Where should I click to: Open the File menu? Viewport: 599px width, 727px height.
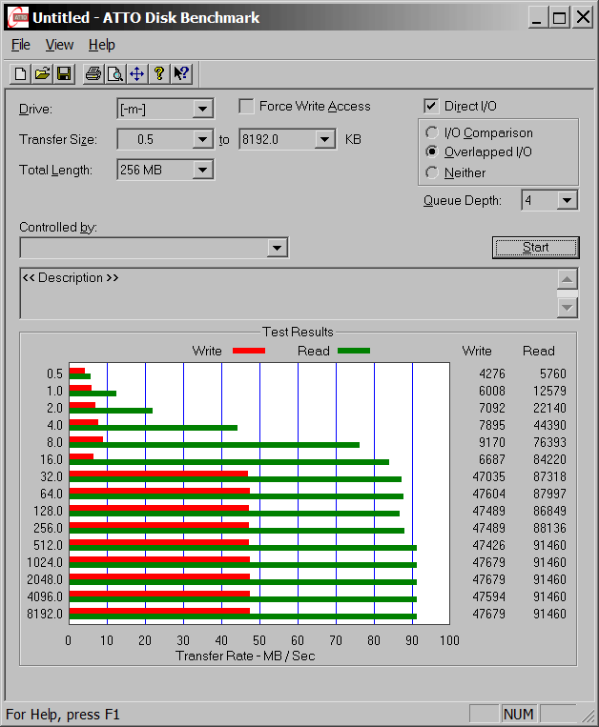click(x=21, y=45)
